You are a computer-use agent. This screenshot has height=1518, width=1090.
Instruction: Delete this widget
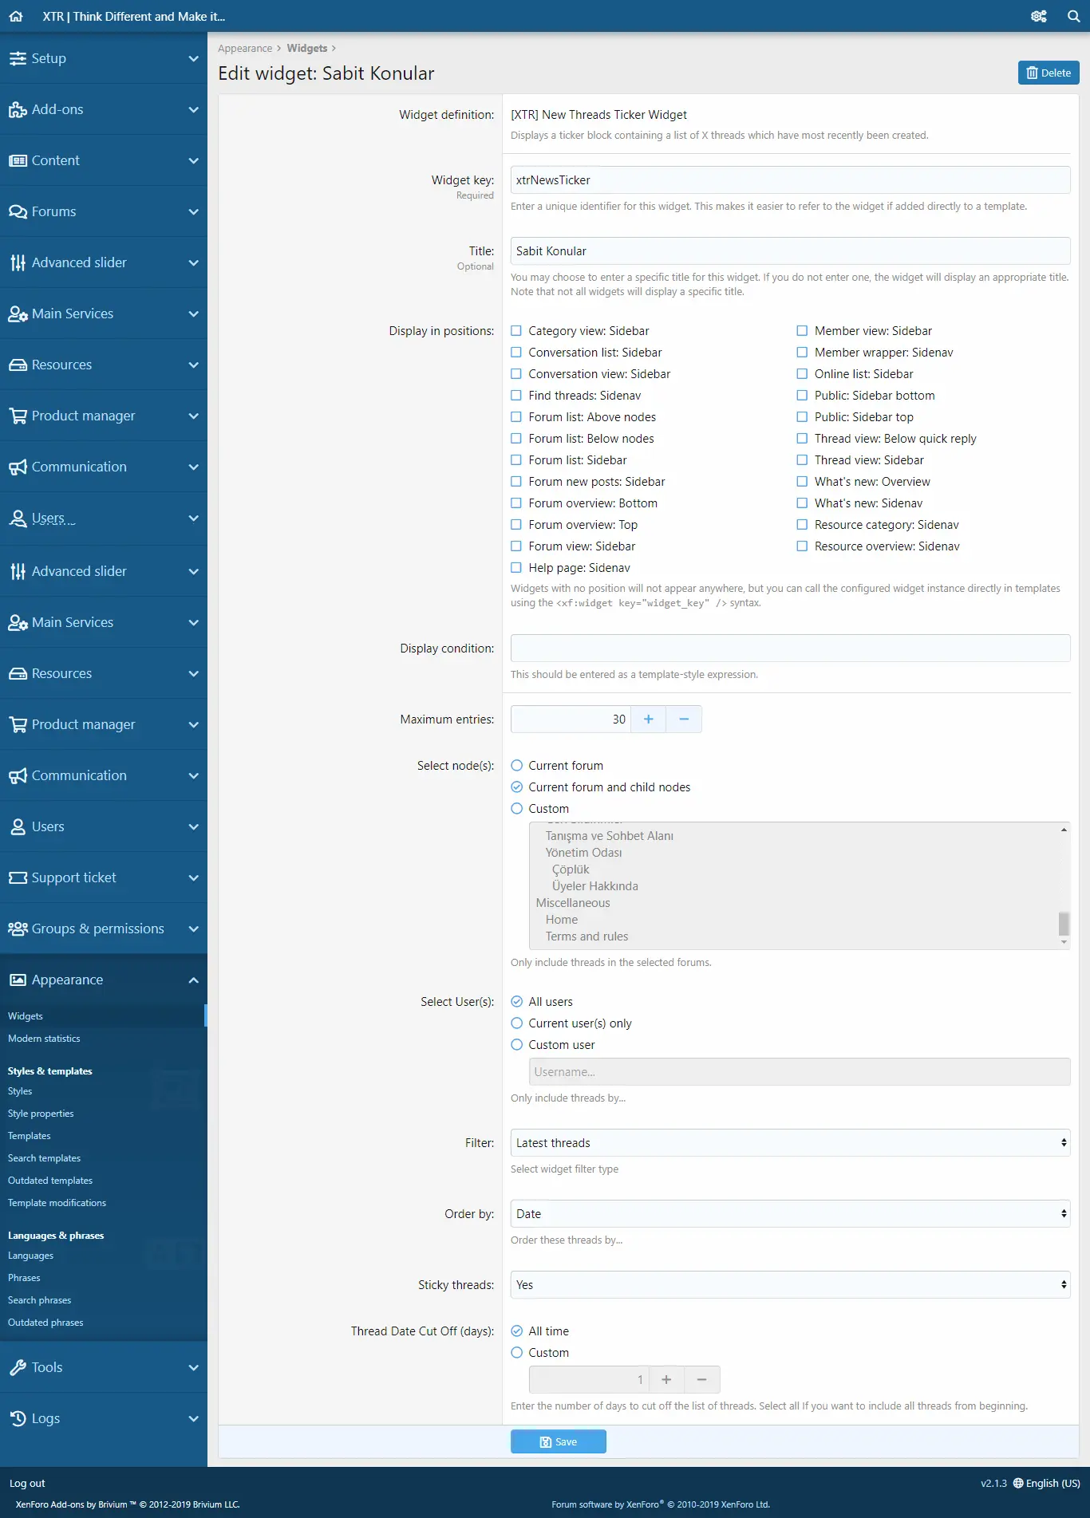click(x=1048, y=73)
